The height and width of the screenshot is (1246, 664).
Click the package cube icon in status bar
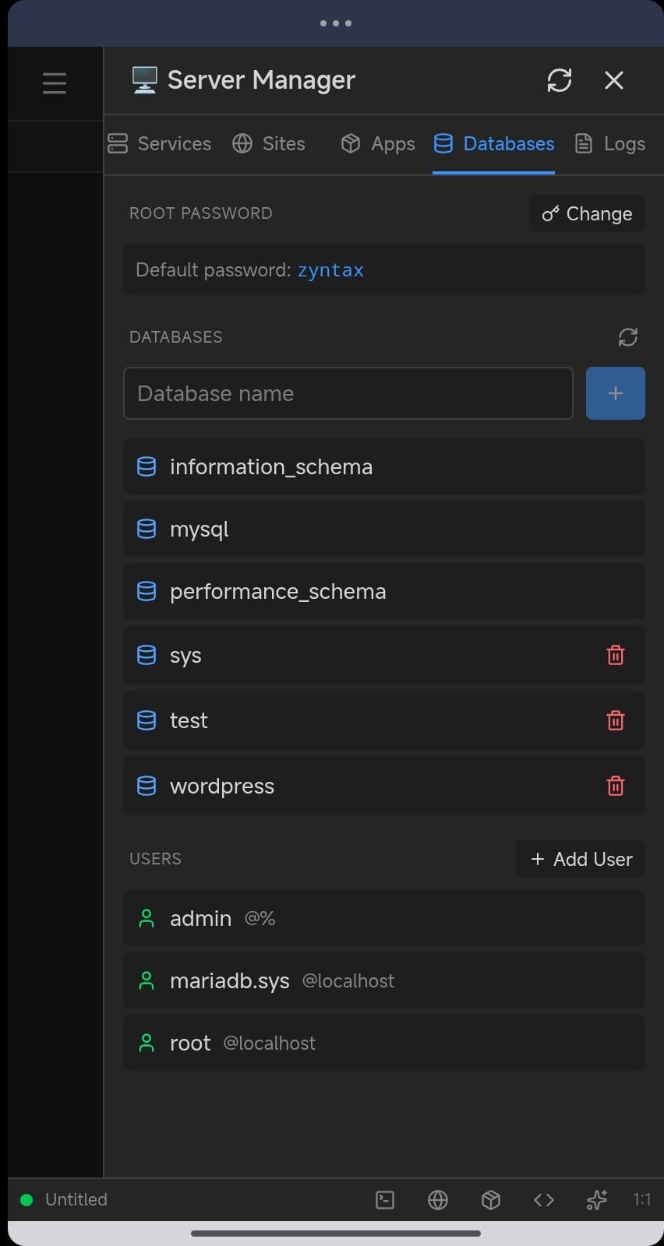(491, 1200)
